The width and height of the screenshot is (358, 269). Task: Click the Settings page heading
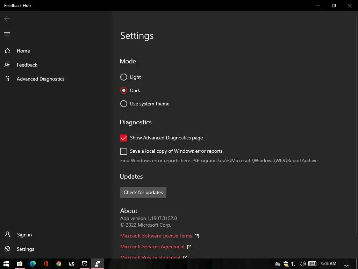tap(137, 36)
